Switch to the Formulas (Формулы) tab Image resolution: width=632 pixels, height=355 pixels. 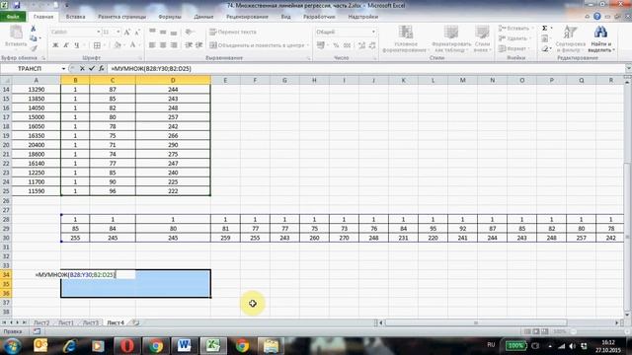click(x=170, y=17)
